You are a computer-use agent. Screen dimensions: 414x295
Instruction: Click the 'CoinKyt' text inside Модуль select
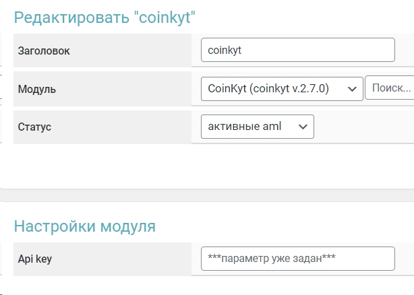point(227,88)
